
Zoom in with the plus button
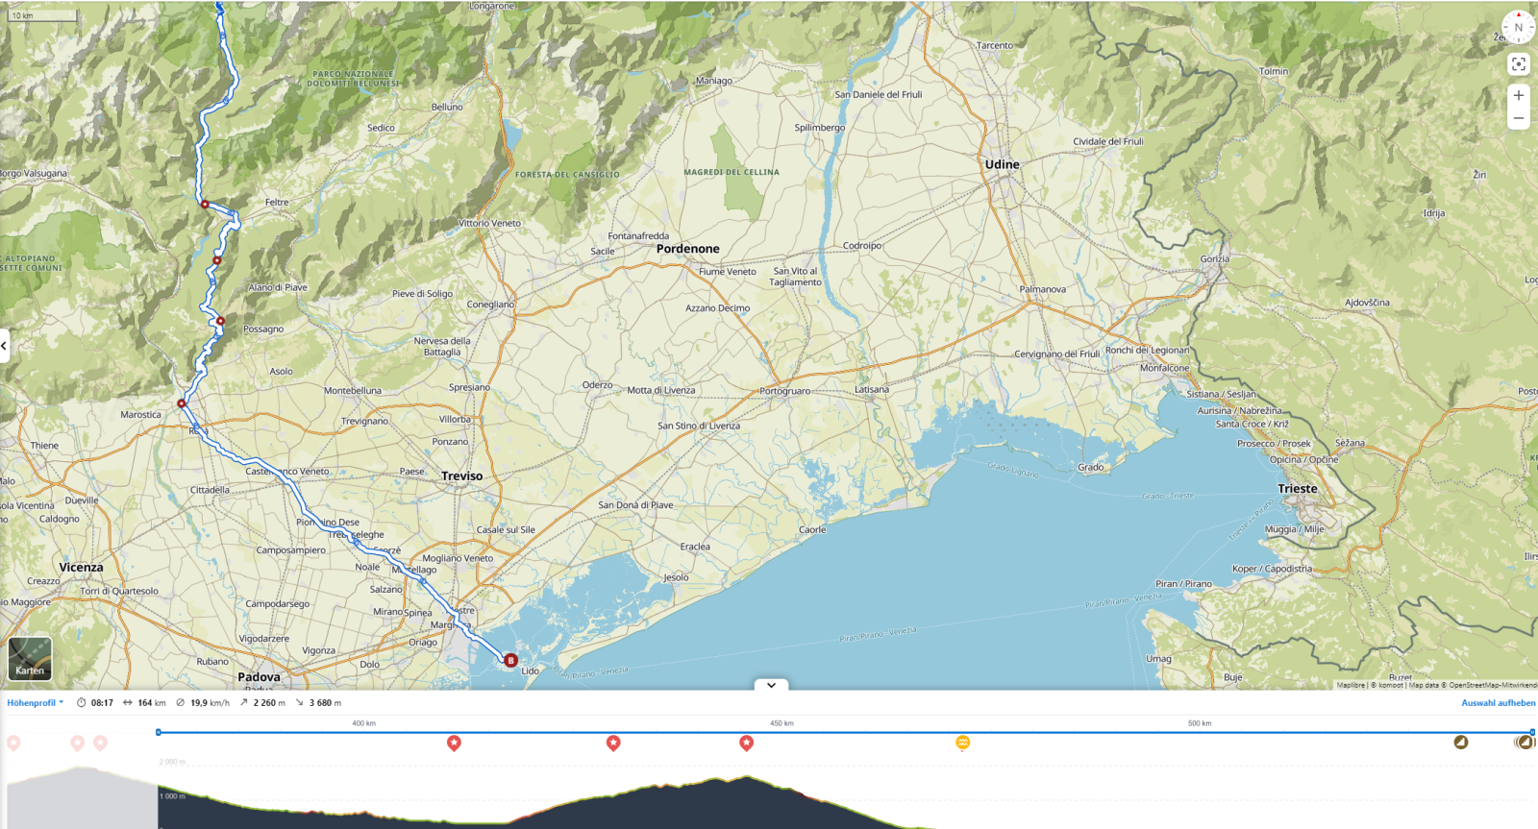[x=1518, y=95]
